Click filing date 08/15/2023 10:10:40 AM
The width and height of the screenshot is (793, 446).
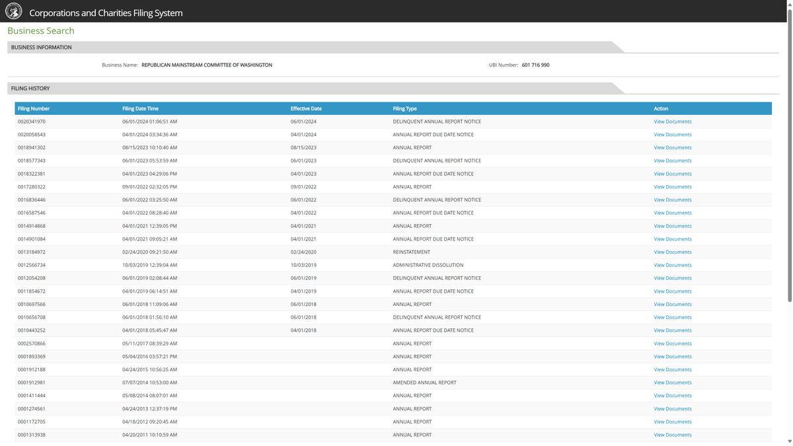(x=149, y=147)
